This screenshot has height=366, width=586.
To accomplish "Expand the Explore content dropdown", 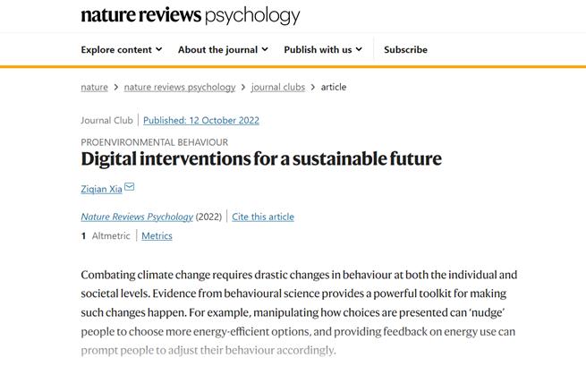I will click(122, 50).
